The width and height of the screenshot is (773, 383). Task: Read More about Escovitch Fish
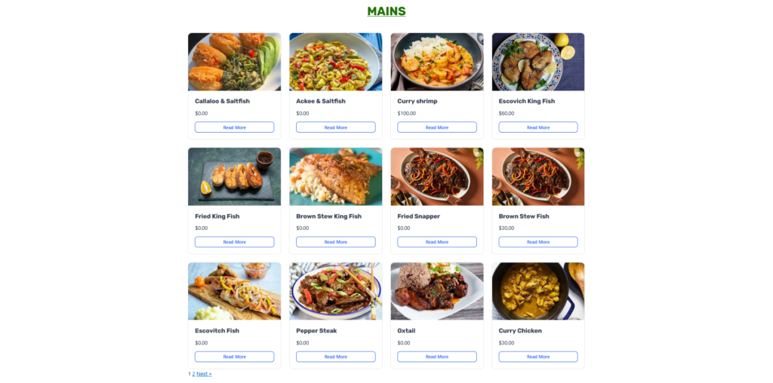pyautogui.click(x=234, y=357)
